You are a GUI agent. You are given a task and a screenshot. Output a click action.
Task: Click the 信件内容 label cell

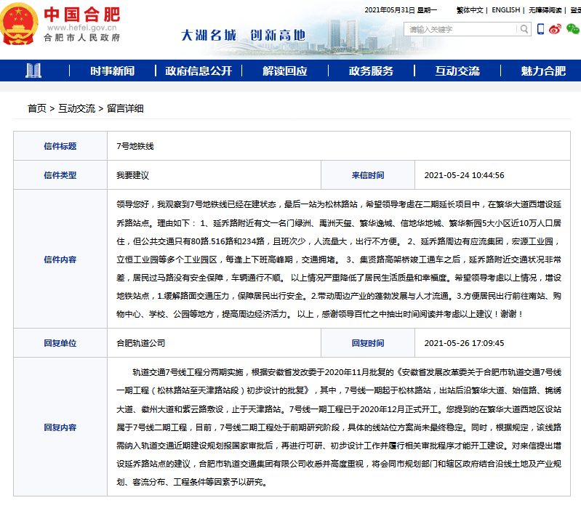click(x=60, y=259)
